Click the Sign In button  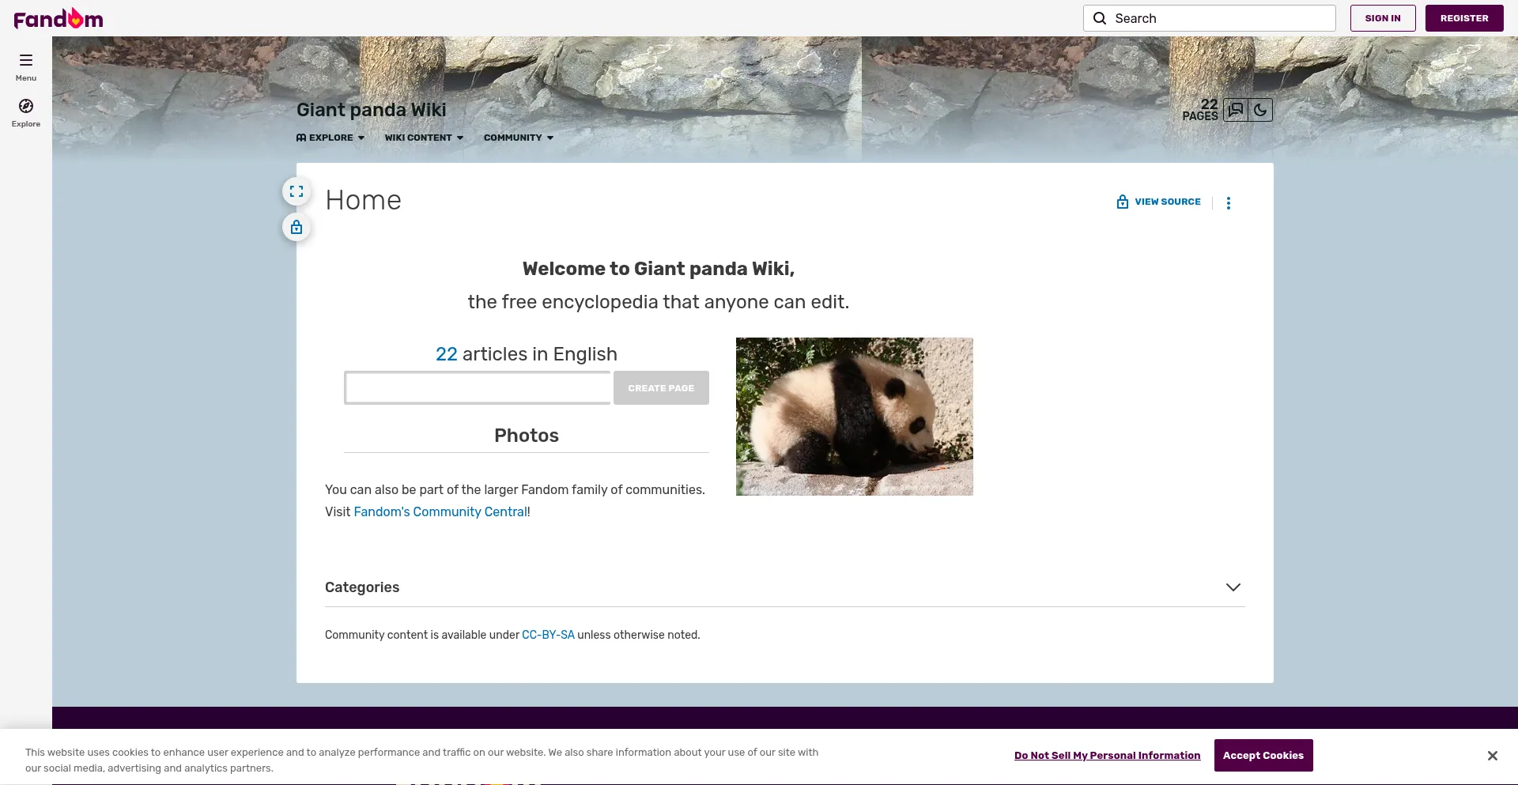[1382, 18]
